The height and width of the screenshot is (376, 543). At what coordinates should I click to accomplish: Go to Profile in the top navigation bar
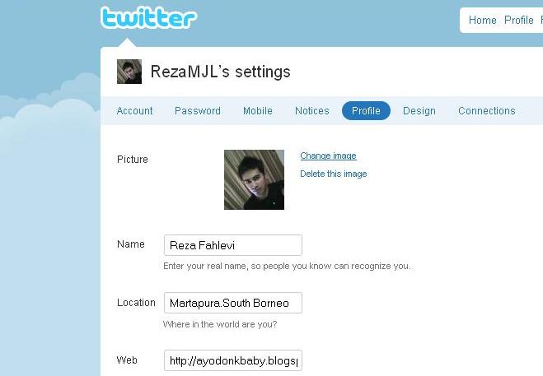click(x=518, y=21)
